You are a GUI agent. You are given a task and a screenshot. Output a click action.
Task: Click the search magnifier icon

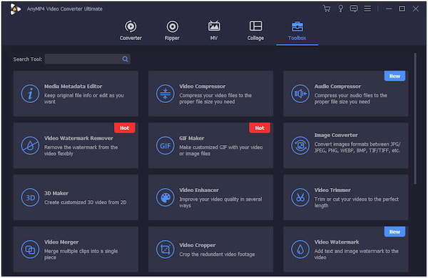pos(125,59)
